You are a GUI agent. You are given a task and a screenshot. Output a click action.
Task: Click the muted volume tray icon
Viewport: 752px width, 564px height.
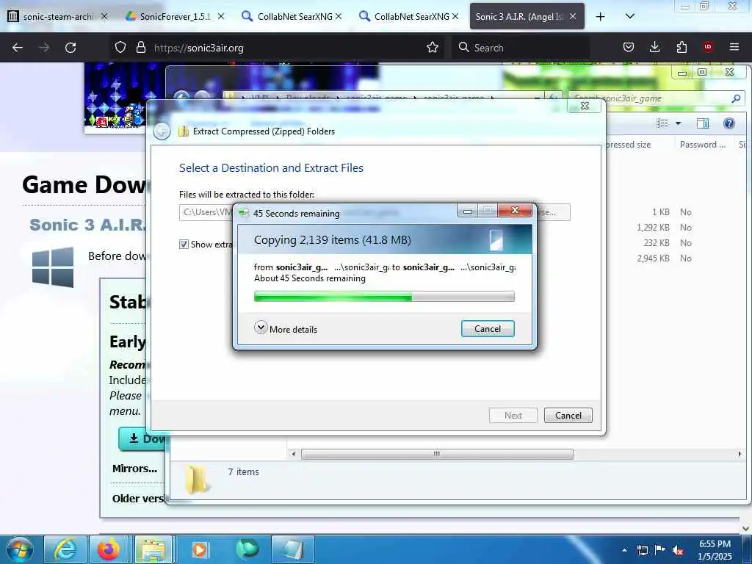click(678, 550)
